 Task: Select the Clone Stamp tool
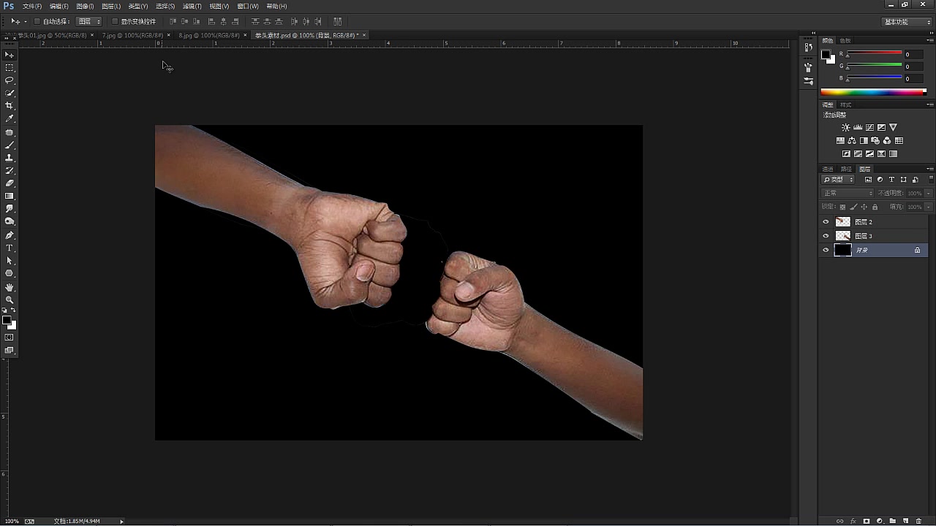[10, 158]
